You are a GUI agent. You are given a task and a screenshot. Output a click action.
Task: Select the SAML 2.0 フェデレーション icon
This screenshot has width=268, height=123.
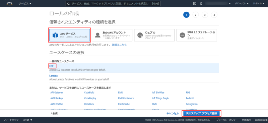[182, 35]
